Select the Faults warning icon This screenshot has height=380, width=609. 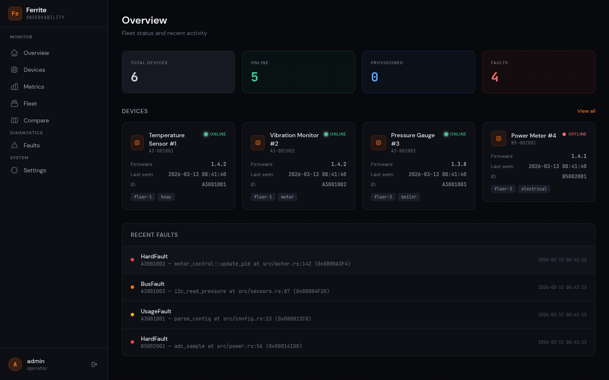pyautogui.click(x=15, y=145)
